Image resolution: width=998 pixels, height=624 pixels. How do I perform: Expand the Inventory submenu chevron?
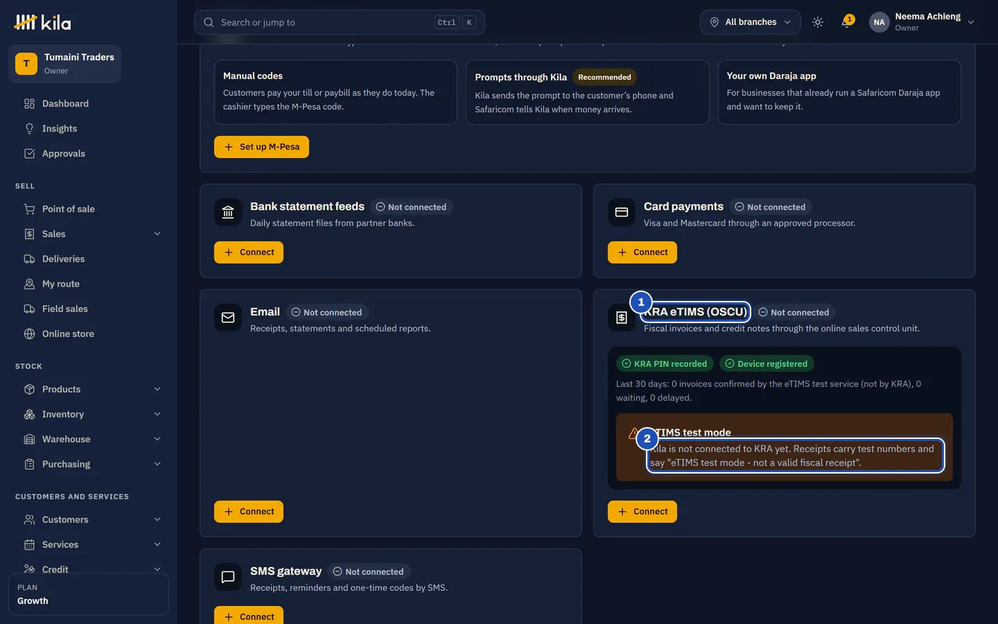click(x=157, y=415)
